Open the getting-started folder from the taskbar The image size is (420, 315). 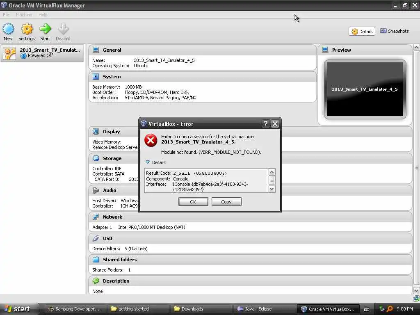(138, 309)
